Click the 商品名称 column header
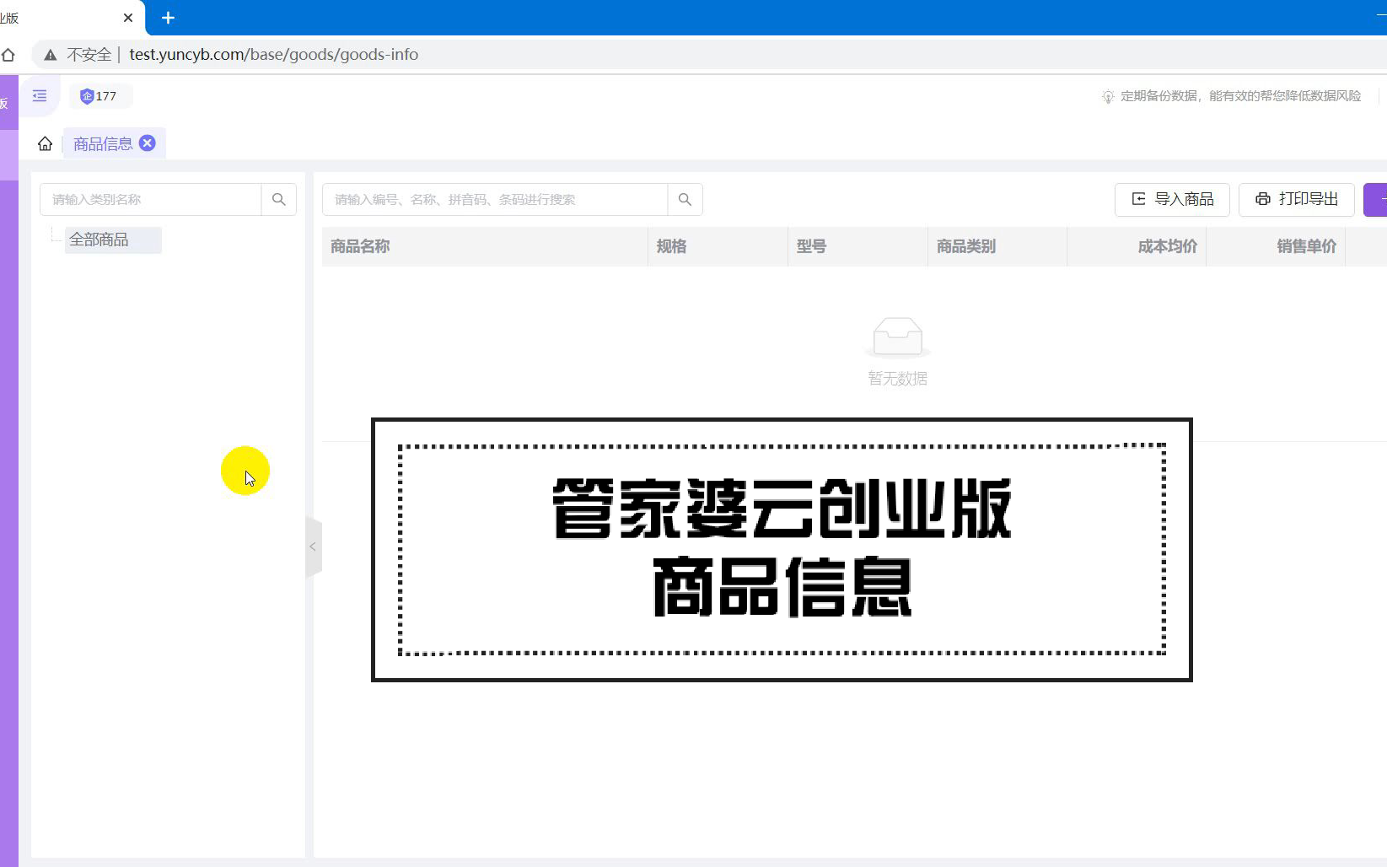This screenshot has height=867, width=1387. click(360, 246)
